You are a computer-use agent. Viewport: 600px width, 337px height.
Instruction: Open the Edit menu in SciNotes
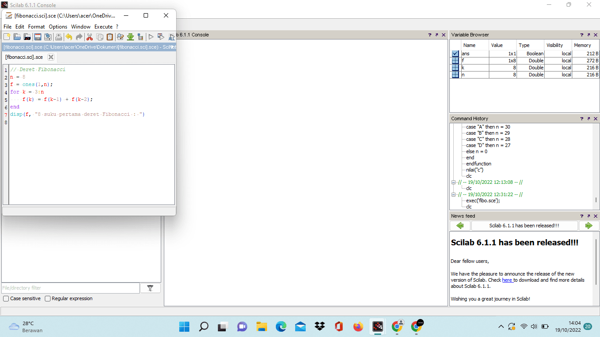(20, 27)
